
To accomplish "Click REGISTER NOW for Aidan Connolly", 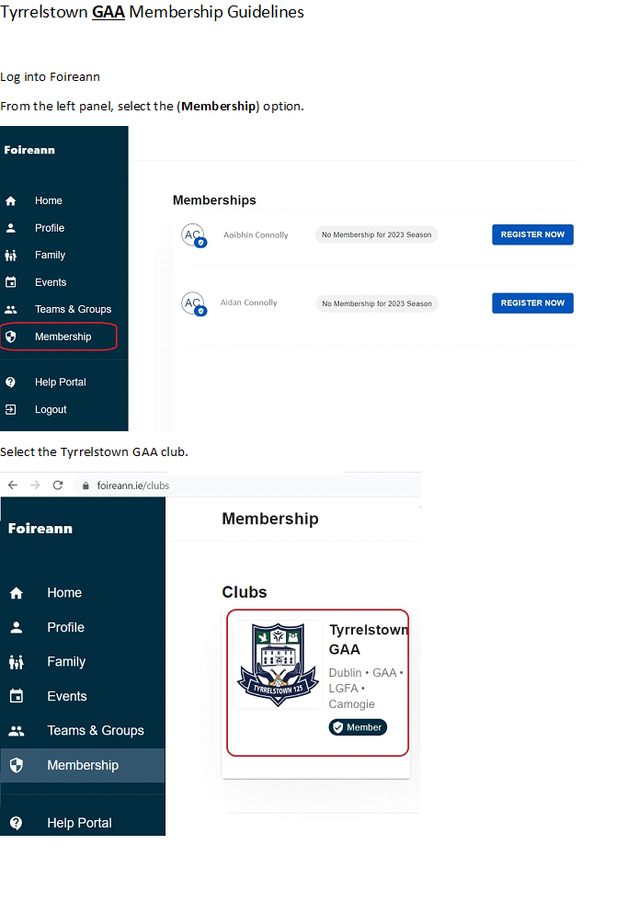I will point(532,303).
